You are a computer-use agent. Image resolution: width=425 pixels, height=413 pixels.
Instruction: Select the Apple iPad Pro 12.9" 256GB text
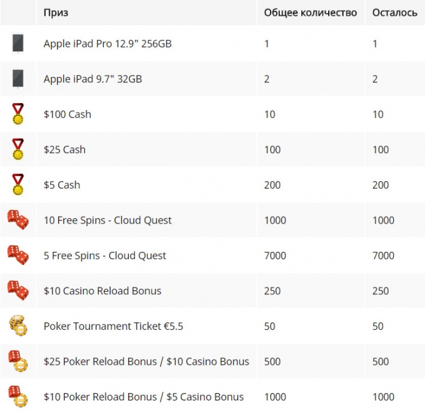point(107,44)
